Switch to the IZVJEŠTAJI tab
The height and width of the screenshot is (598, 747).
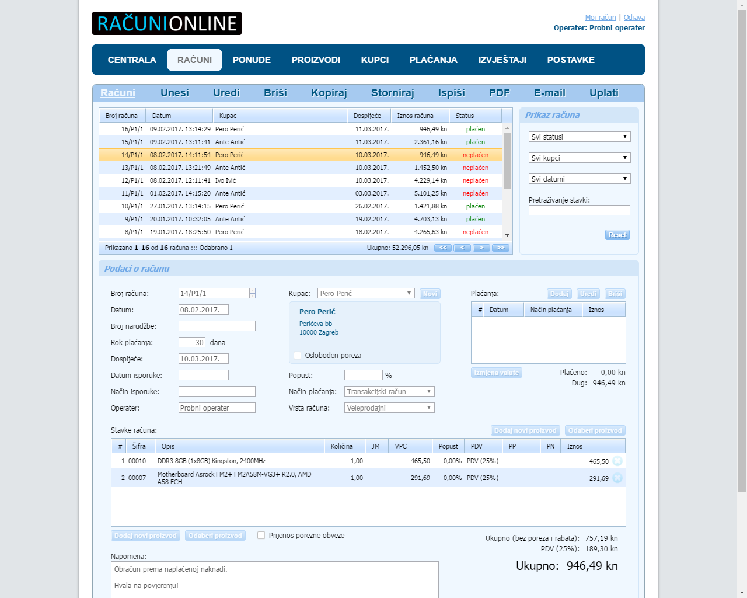[x=502, y=60]
